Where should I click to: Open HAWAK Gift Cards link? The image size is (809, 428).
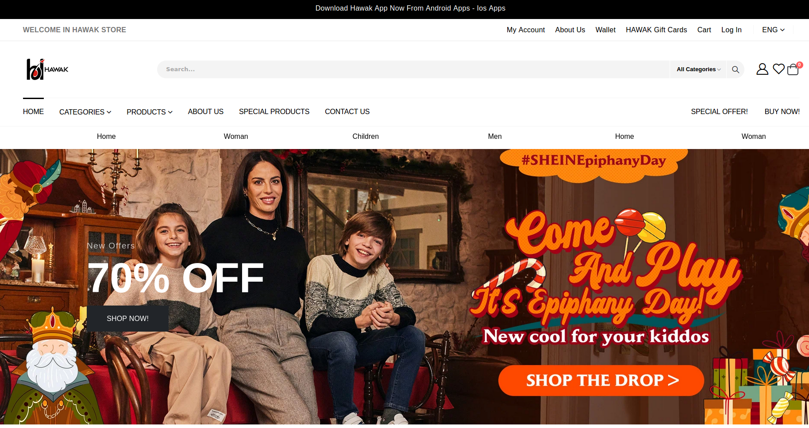[x=656, y=30]
